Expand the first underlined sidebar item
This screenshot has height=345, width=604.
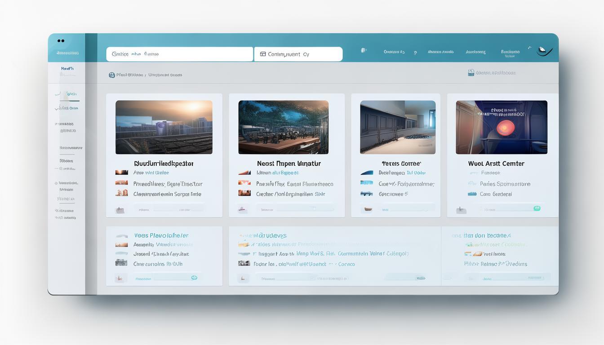(x=67, y=94)
